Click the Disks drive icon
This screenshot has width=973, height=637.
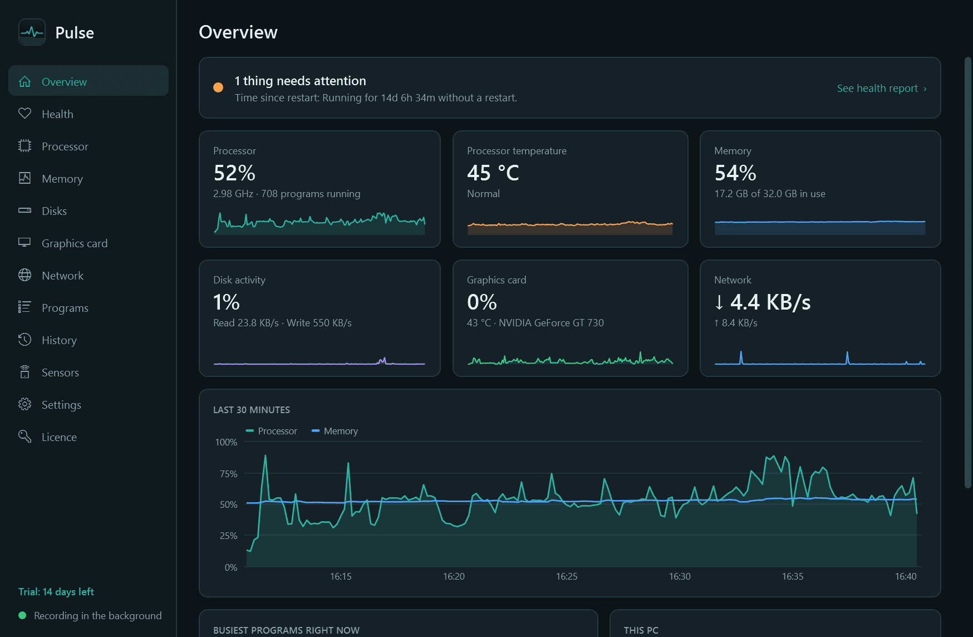tap(24, 210)
